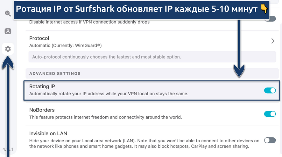Click Automatic (Currently: WireGuard) protocol value
The image size is (282, 157).
65,46
